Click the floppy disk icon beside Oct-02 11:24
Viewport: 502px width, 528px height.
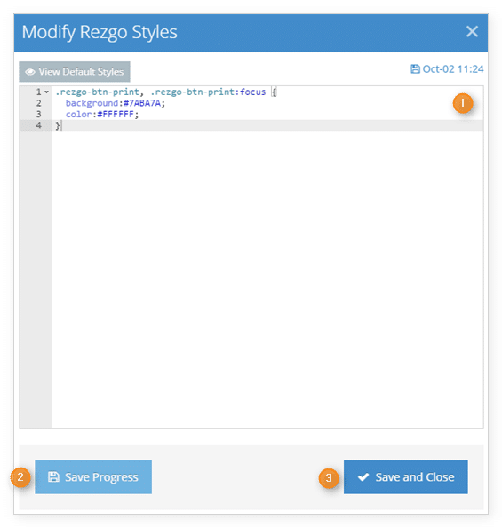tap(415, 69)
